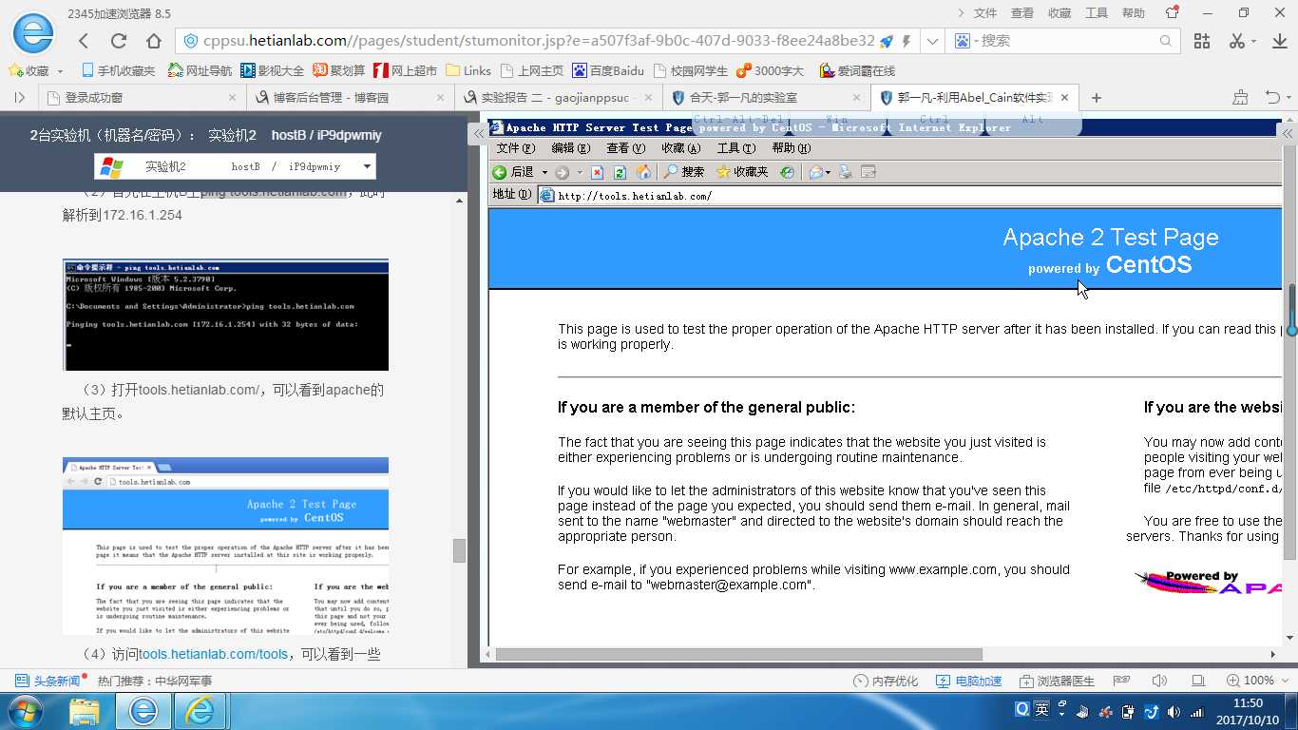Click the ping command prompt screenshot thumbnail
The image size is (1298, 730).
coord(225,315)
